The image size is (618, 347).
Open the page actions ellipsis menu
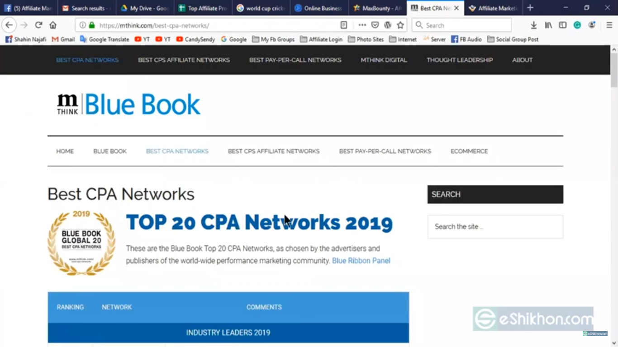coord(361,25)
